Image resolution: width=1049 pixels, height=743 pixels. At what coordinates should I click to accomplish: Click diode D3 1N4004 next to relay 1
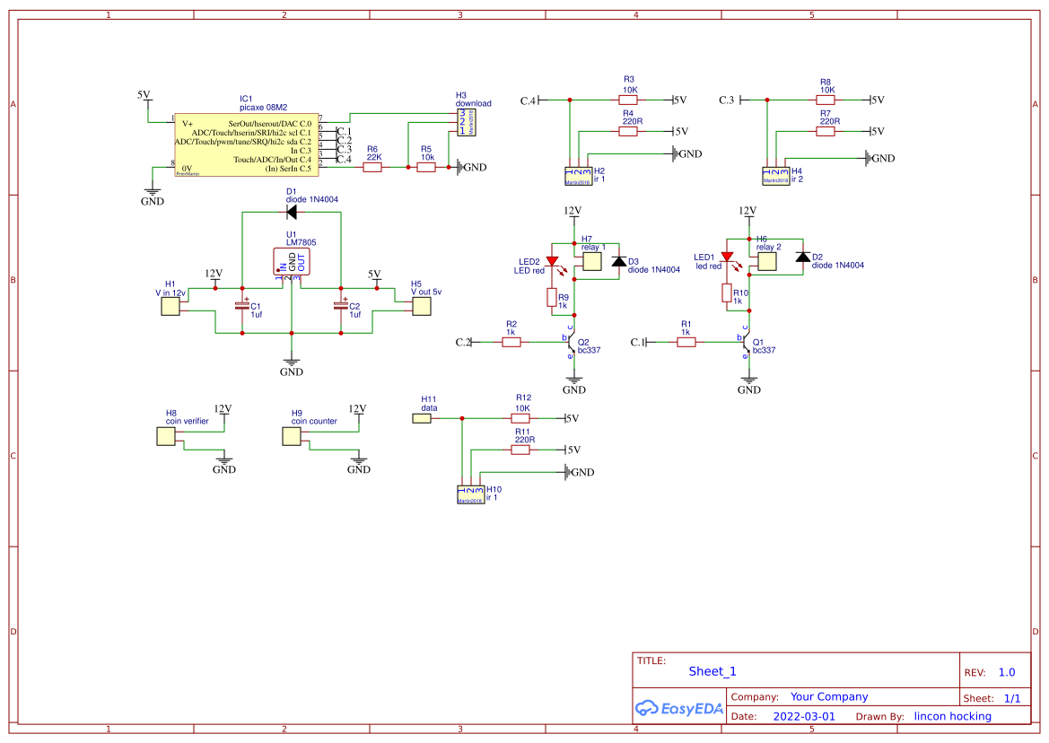[617, 261]
